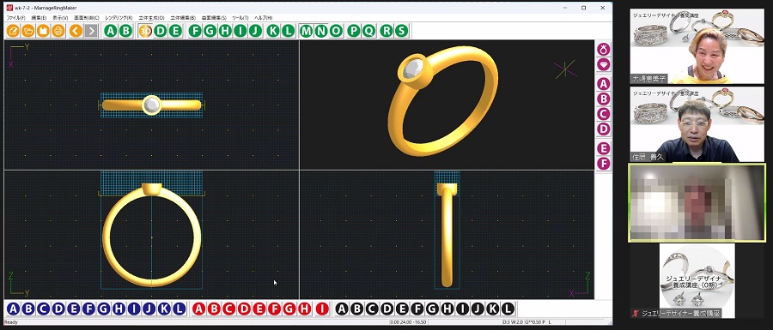773x330 pixels.
Task: Select the pink diamond icon in right sidebar
Action: [604, 64]
